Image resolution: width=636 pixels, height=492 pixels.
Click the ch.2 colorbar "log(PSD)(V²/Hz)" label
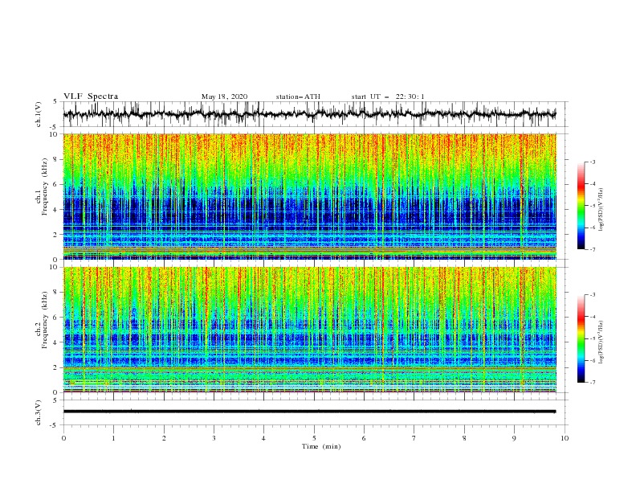click(601, 342)
